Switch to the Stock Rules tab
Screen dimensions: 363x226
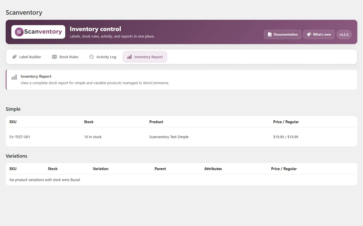pos(65,57)
